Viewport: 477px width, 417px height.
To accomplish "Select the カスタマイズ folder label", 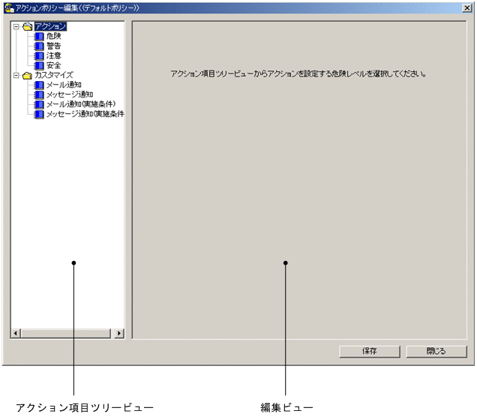I will coord(54,75).
